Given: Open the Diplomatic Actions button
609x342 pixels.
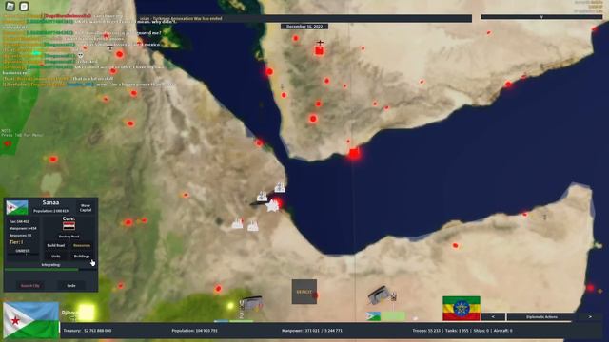Looking at the screenshot, I should pyautogui.click(x=541, y=316).
